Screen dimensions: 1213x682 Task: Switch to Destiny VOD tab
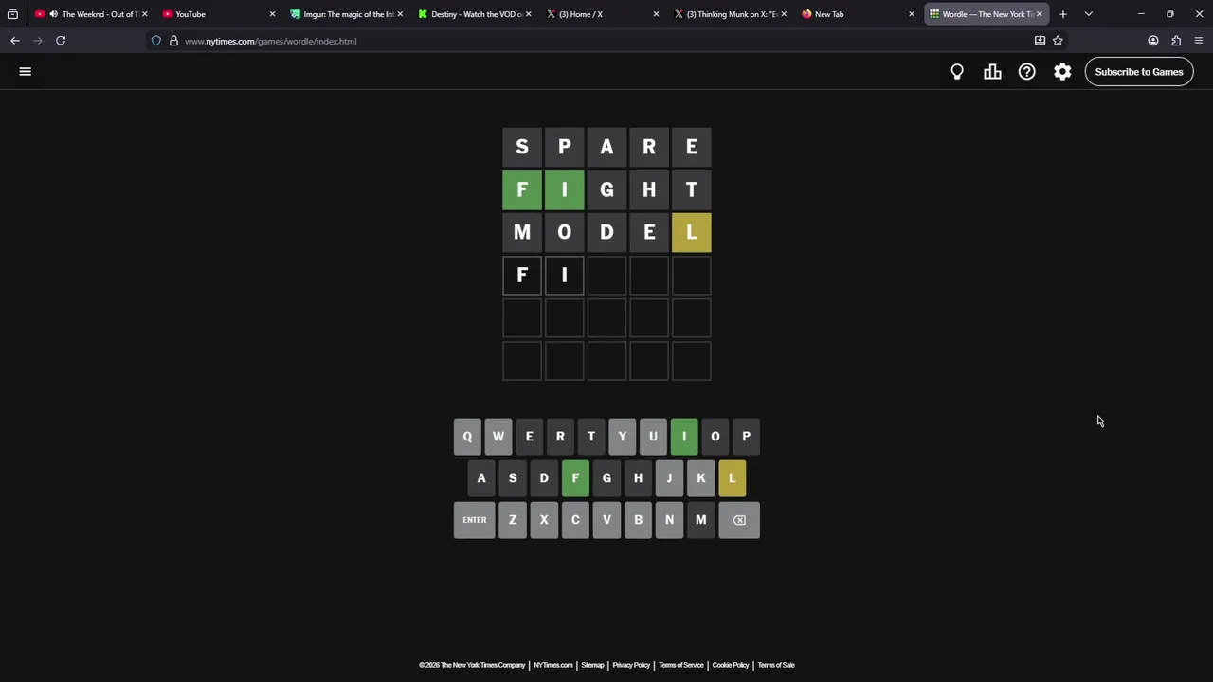(x=476, y=14)
